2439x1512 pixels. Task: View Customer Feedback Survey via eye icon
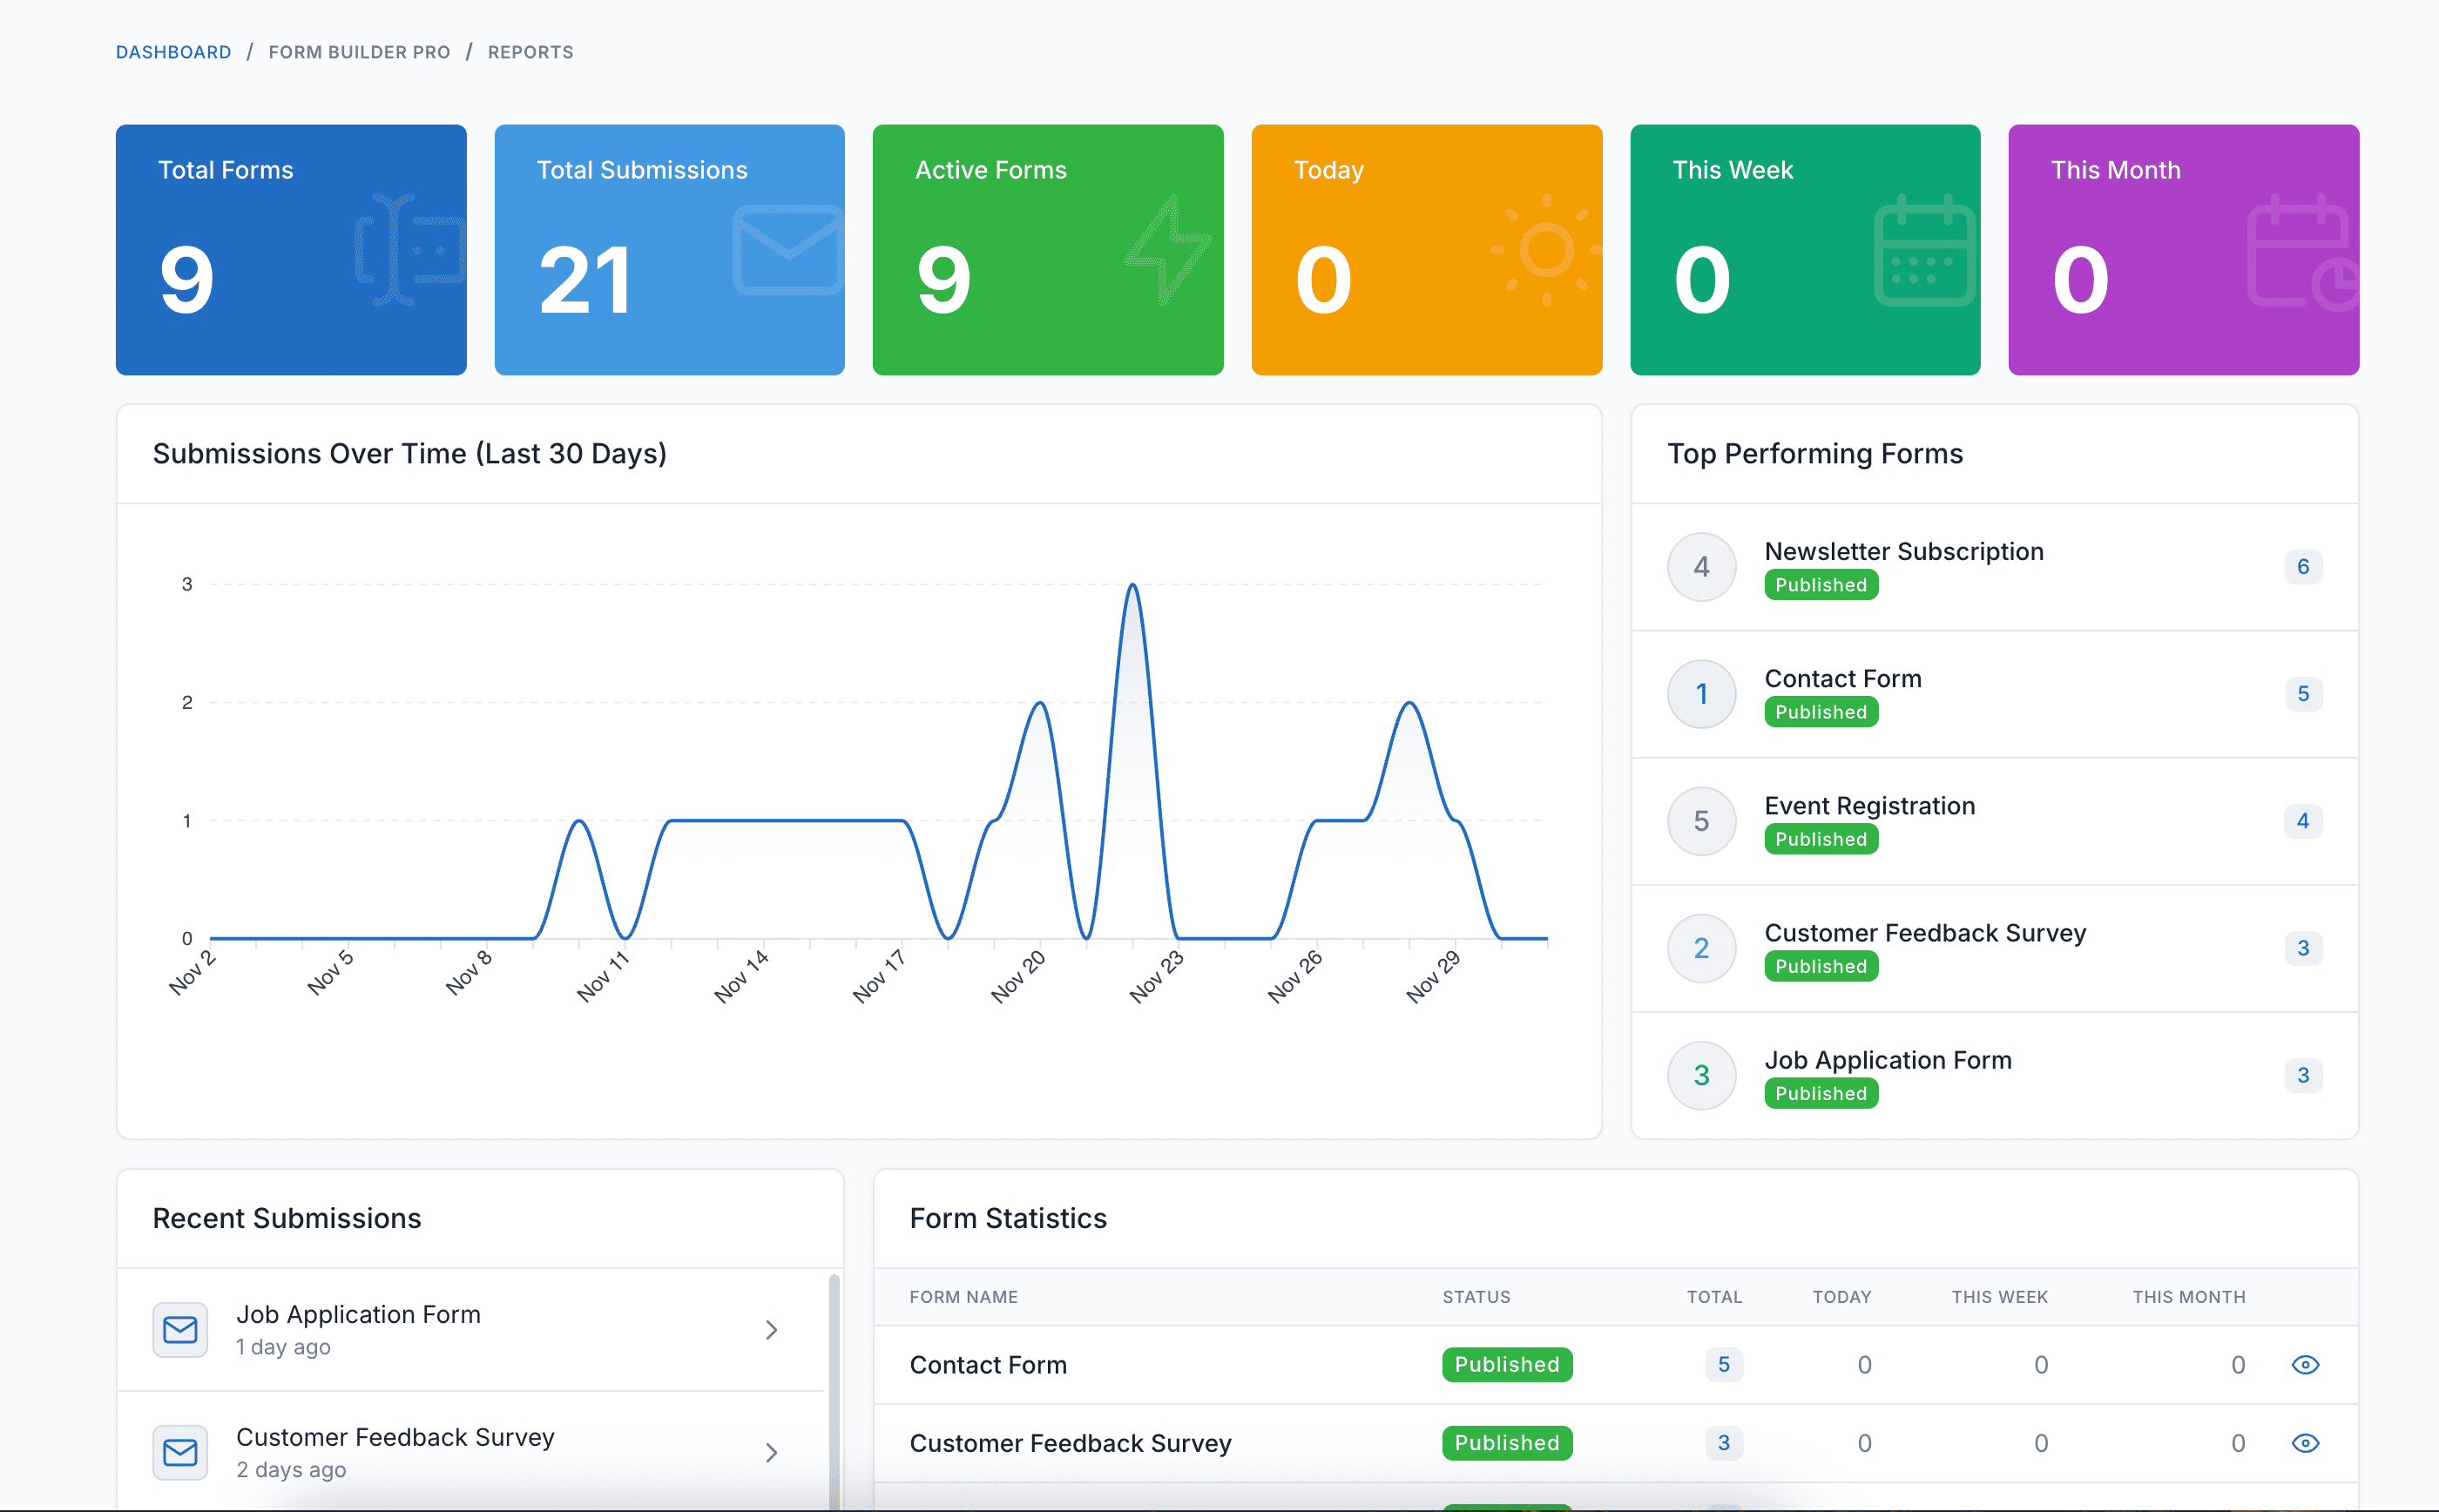(2305, 1443)
